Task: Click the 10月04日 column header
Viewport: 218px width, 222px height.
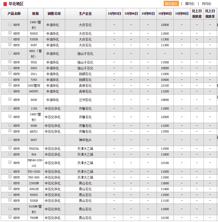Action: [131, 13]
